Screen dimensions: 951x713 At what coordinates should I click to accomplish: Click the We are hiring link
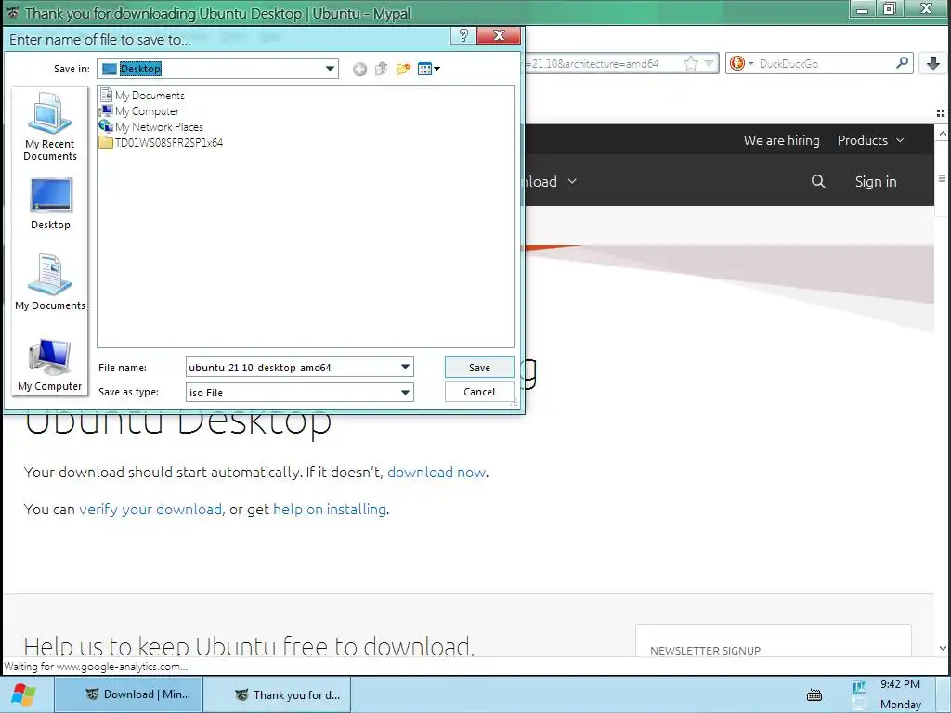[781, 140]
